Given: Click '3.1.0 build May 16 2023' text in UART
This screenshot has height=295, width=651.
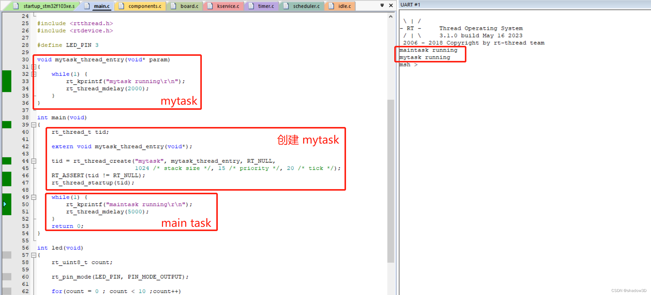Looking at the screenshot, I should point(481,36).
